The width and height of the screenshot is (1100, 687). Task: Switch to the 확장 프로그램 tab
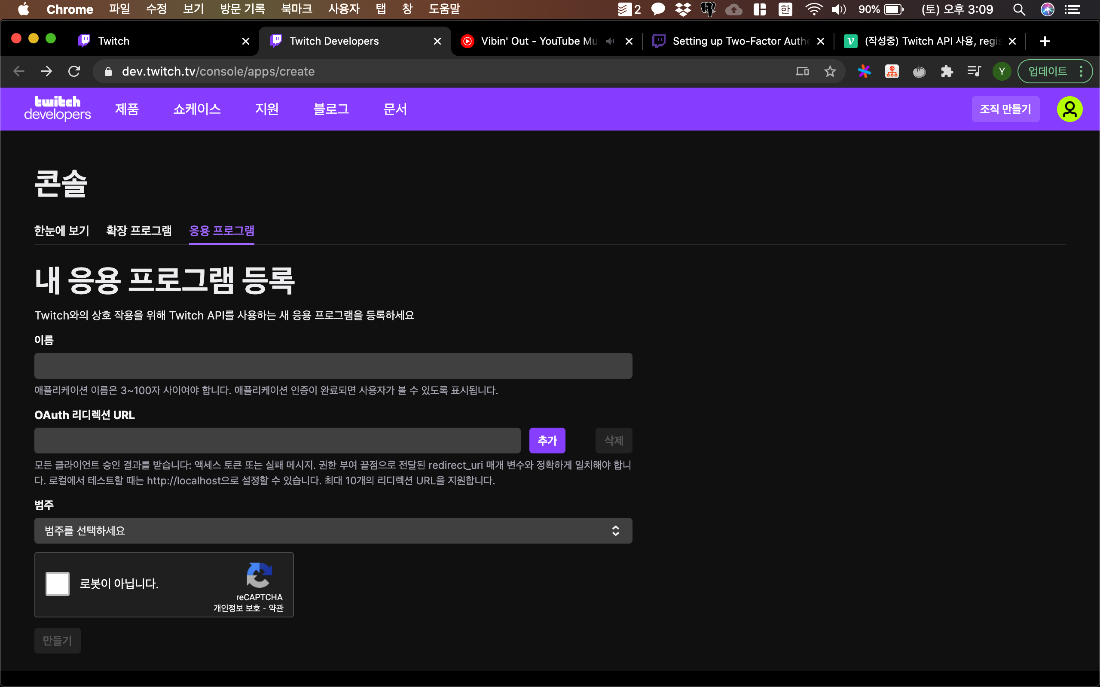(139, 231)
